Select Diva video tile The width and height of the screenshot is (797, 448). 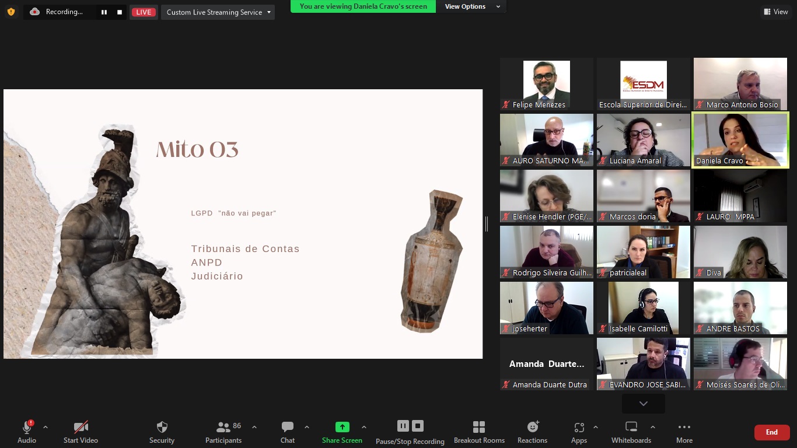pos(740,252)
